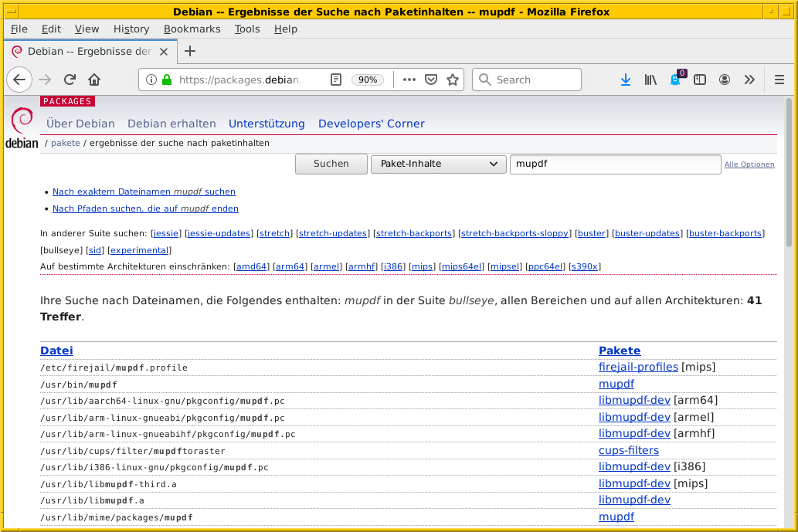The width and height of the screenshot is (798, 532).
Task: Open the mupdf package link
Action: click(x=616, y=384)
